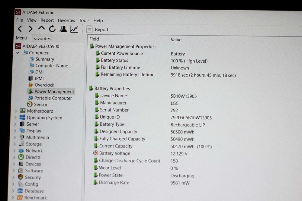The height and width of the screenshot is (201, 302).
Task: Click the Sensor gauge icon
Action: pyautogui.click(x=30, y=104)
